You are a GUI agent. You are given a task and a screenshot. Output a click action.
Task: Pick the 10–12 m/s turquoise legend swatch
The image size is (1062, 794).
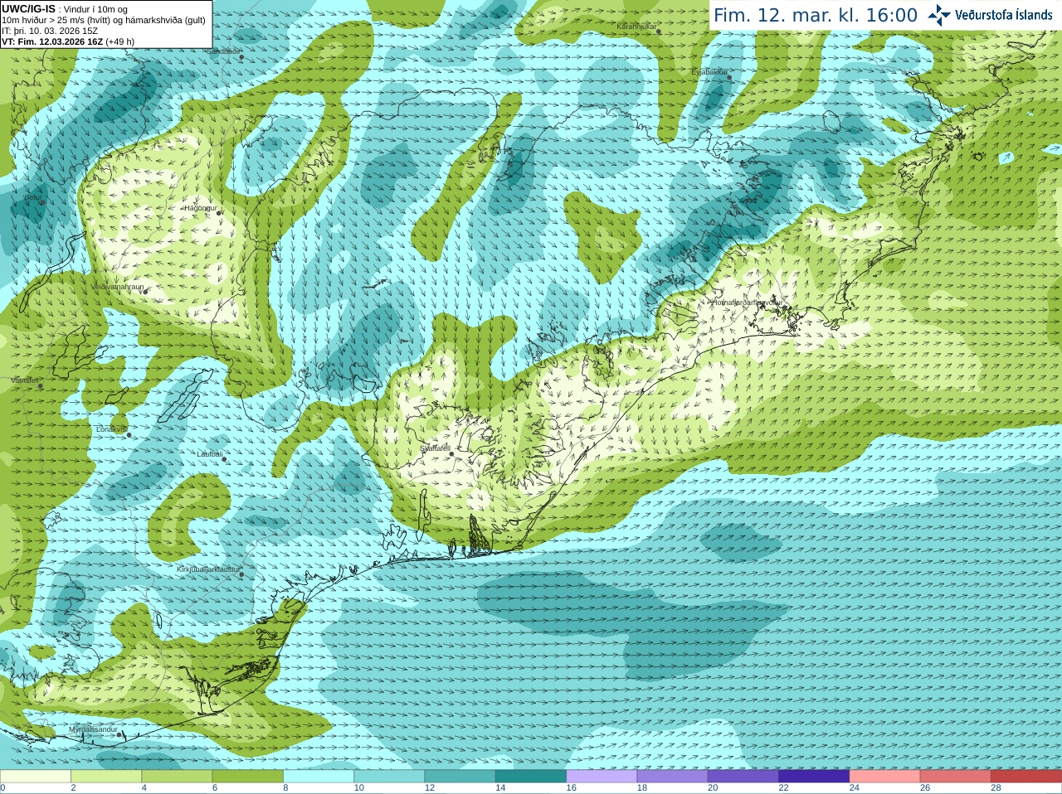click(389, 777)
